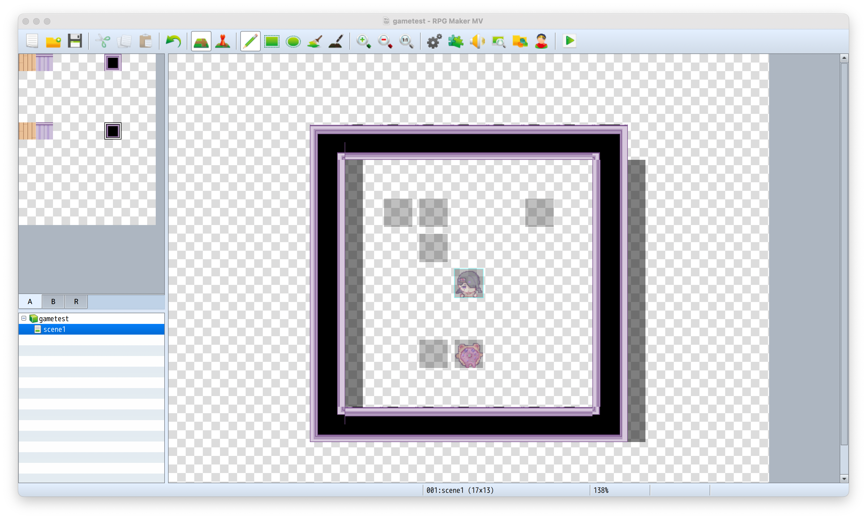Open the Resource Manager icon
The image size is (867, 519).
tap(520, 41)
